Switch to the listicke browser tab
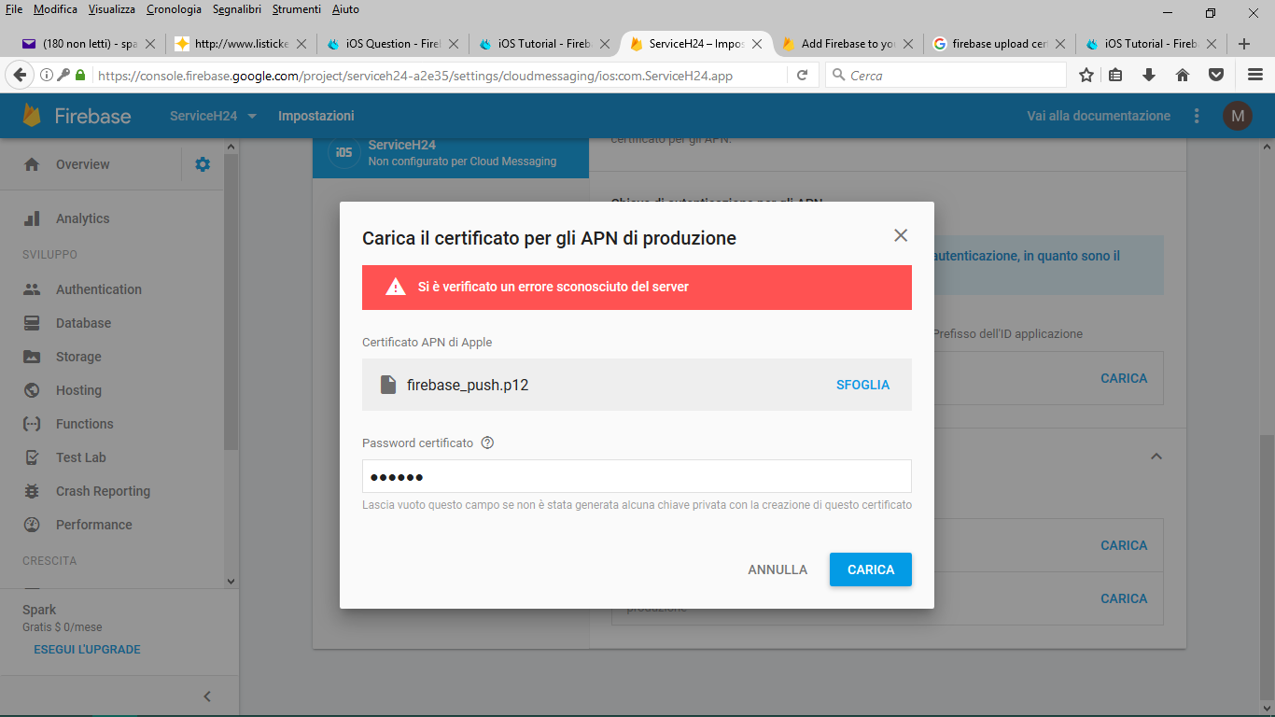1275x717 pixels. 241,44
